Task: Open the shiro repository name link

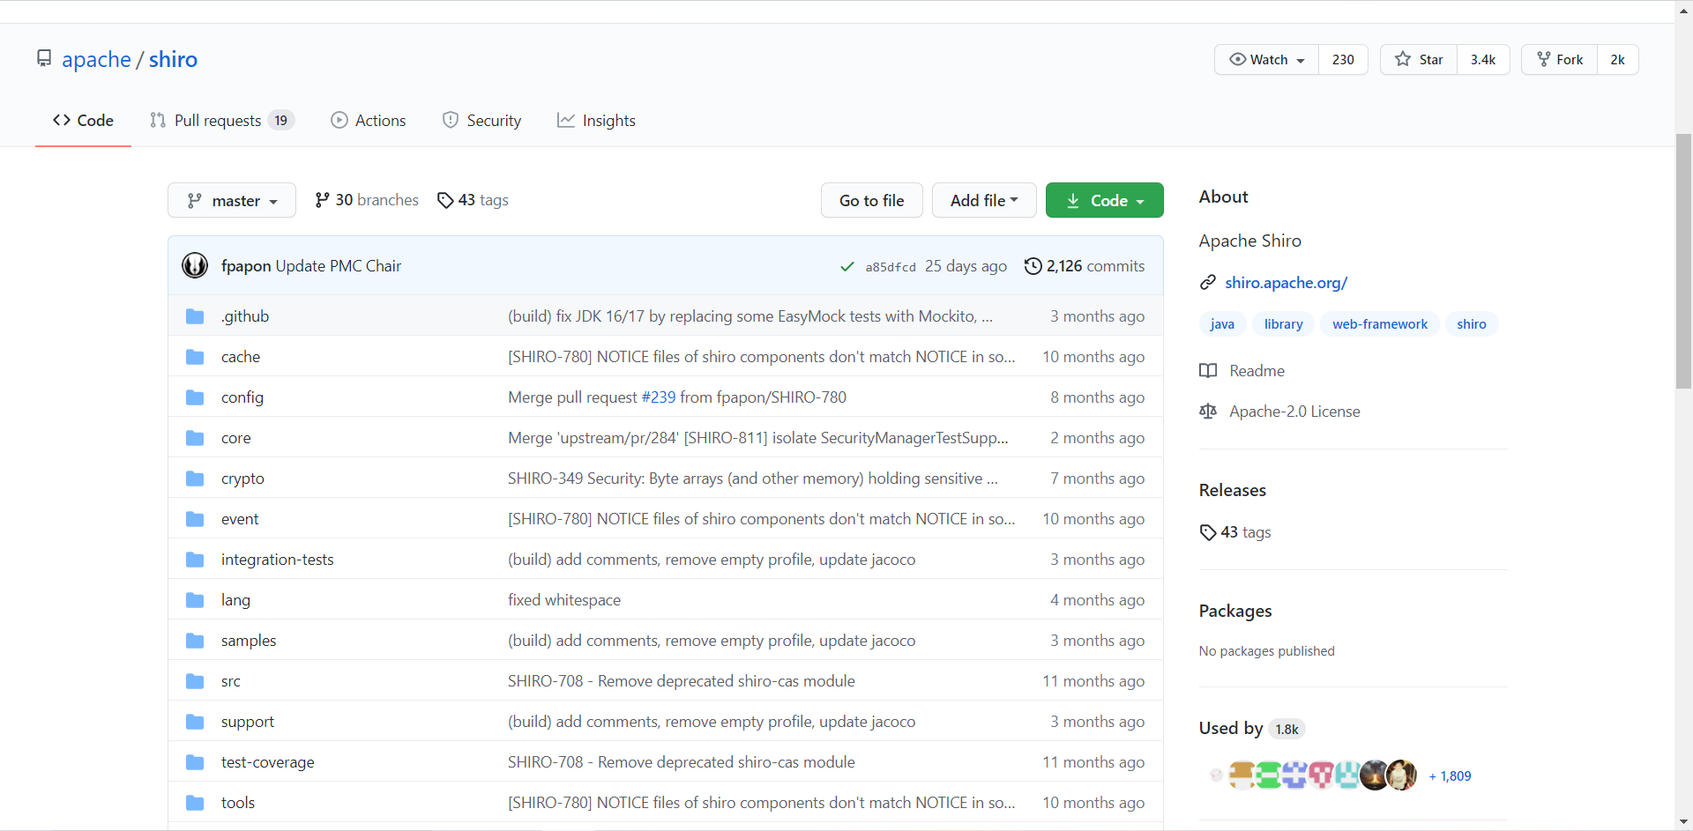Action: coord(173,59)
